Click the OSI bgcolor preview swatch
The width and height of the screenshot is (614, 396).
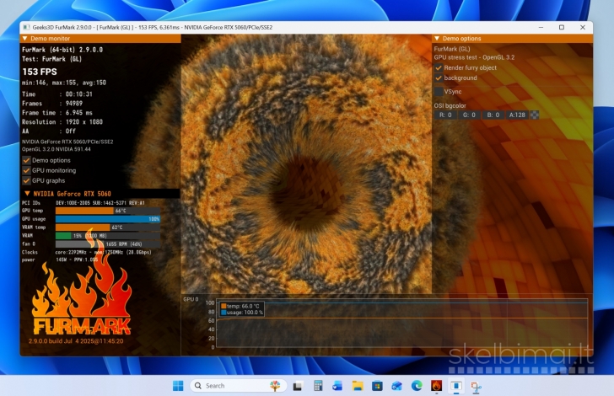click(x=535, y=115)
